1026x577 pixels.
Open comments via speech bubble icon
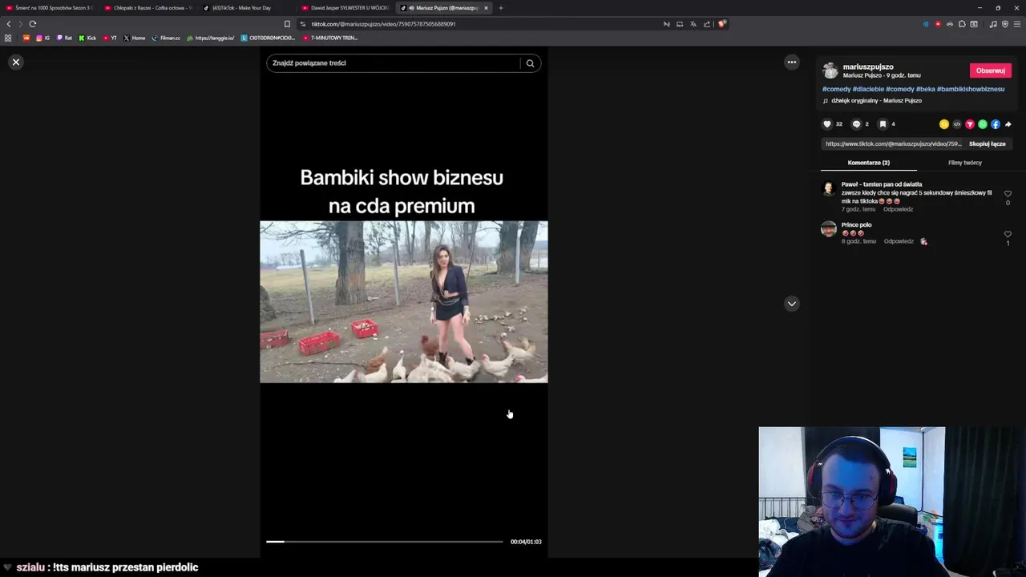(856, 124)
